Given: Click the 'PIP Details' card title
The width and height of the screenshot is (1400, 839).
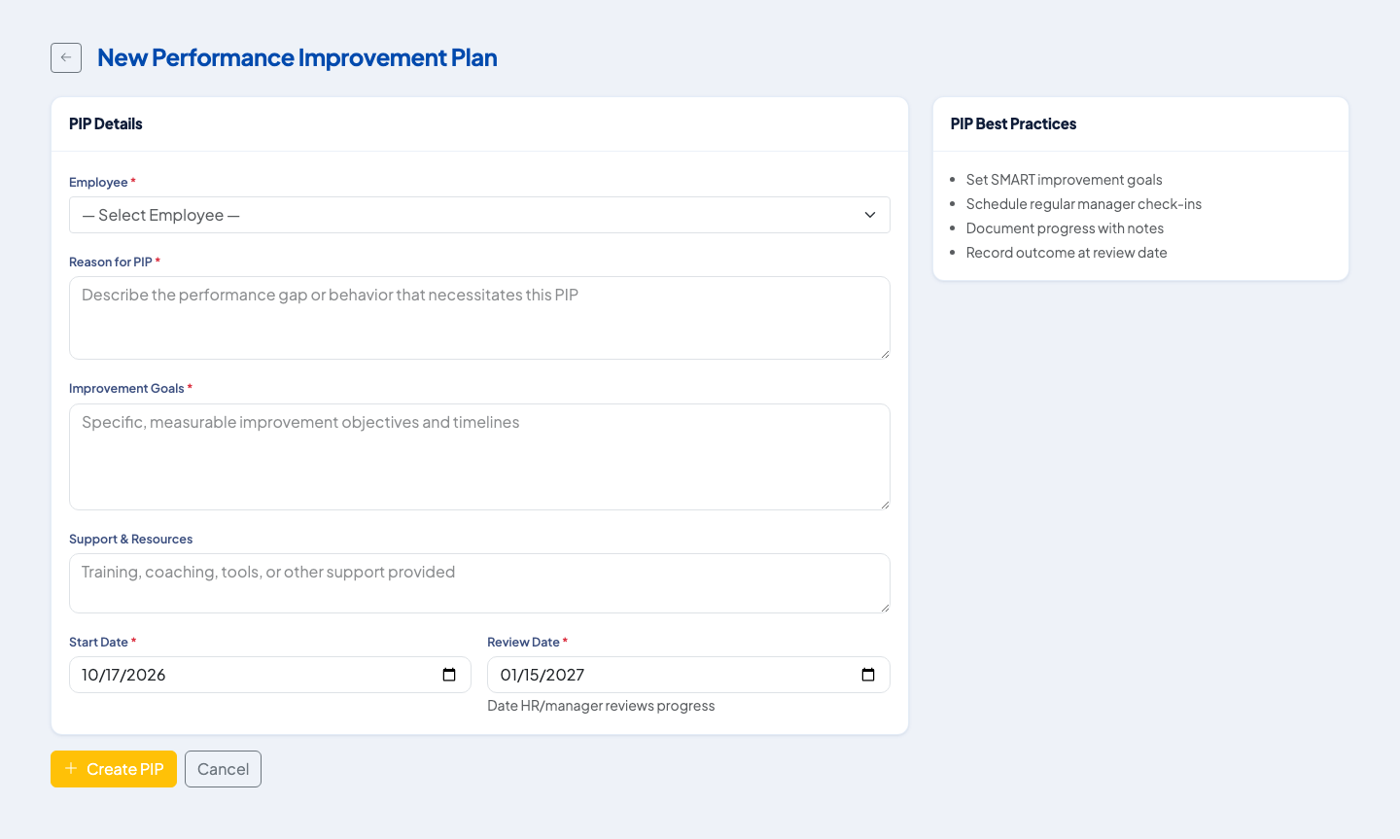Looking at the screenshot, I should coord(106,123).
